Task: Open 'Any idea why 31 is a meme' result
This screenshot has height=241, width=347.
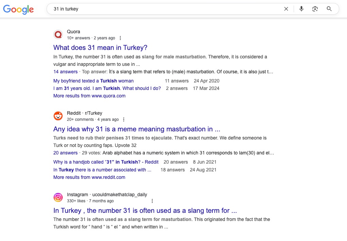Action: 137,129
